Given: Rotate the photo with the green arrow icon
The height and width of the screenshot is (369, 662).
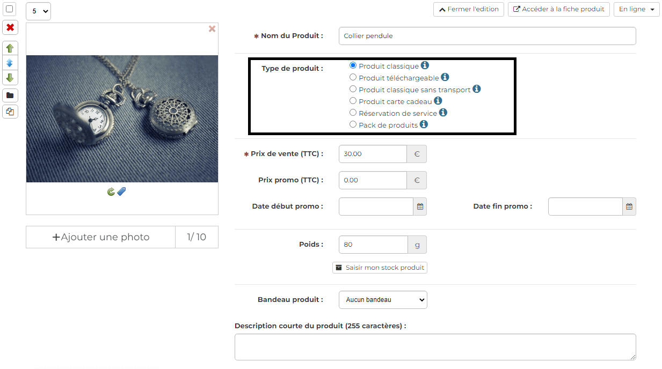Looking at the screenshot, I should coord(111,191).
